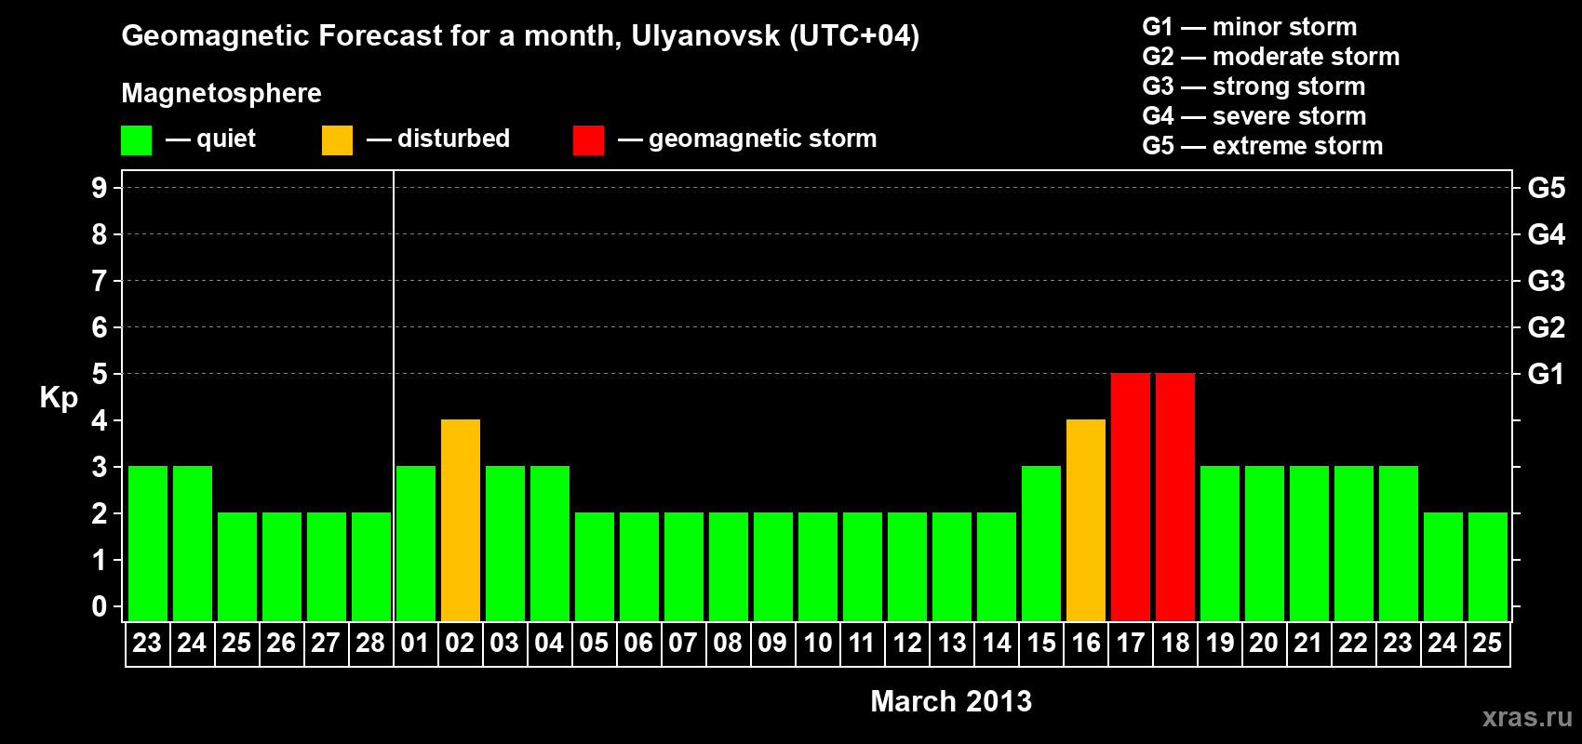Viewport: 1582px width, 744px height.
Task: Click the green quiet legend swatch
Action: (136, 140)
